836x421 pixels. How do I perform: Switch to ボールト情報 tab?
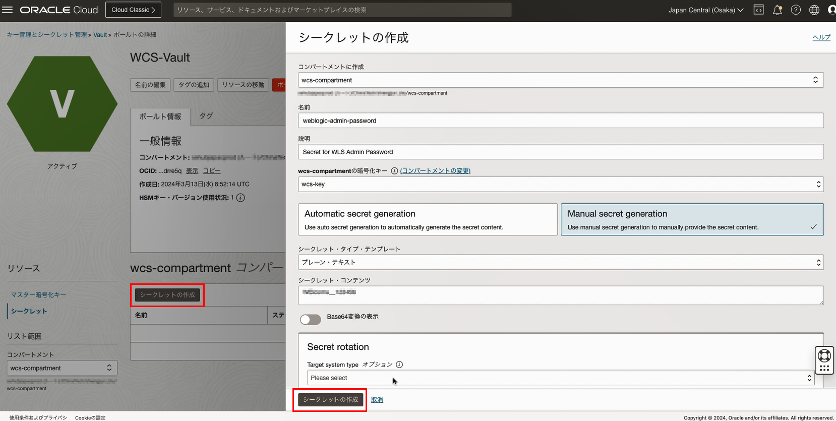click(x=160, y=116)
